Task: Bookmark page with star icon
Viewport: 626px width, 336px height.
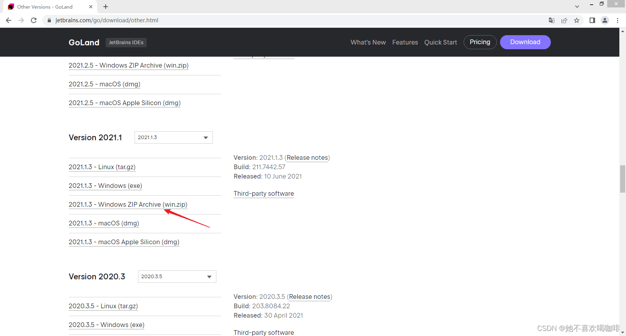Action: (577, 20)
